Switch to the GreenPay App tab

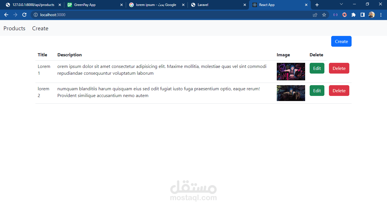click(95, 5)
